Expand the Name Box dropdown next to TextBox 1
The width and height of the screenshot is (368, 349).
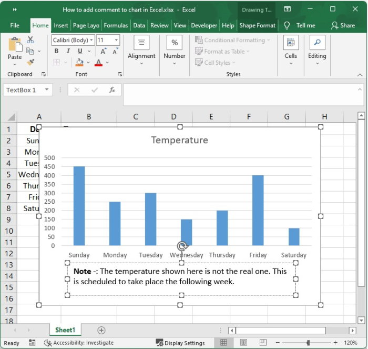[47, 90]
